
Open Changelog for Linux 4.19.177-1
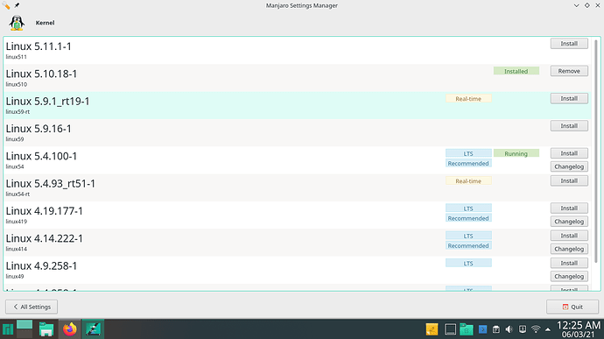pyautogui.click(x=569, y=222)
